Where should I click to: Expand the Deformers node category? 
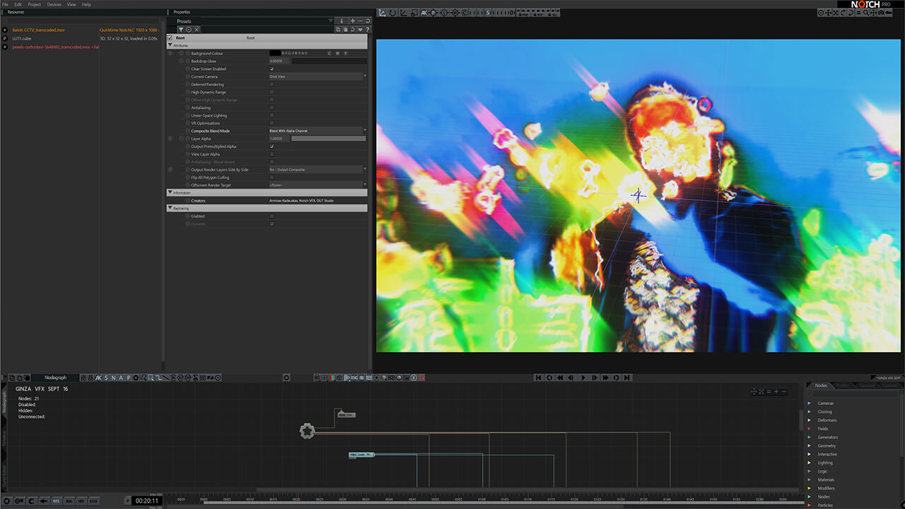pos(810,420)
